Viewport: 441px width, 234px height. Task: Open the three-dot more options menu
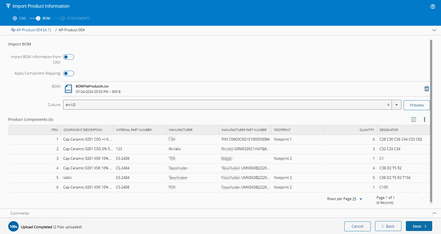pos(424,119)
